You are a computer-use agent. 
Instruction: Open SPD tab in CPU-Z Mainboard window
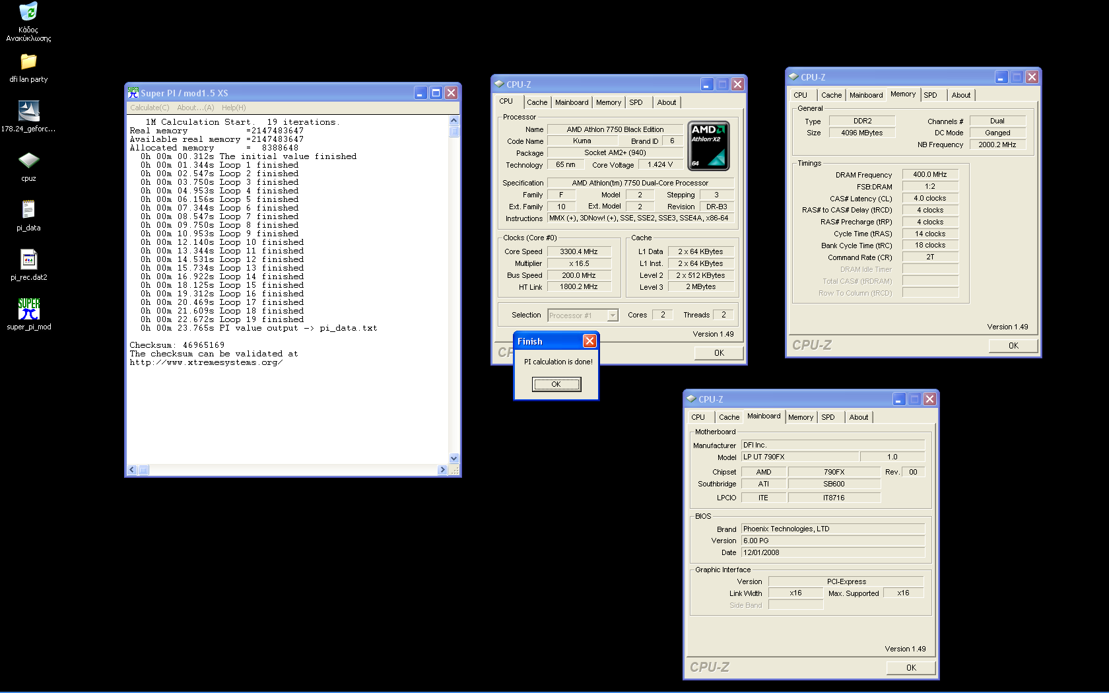point(828,417)
